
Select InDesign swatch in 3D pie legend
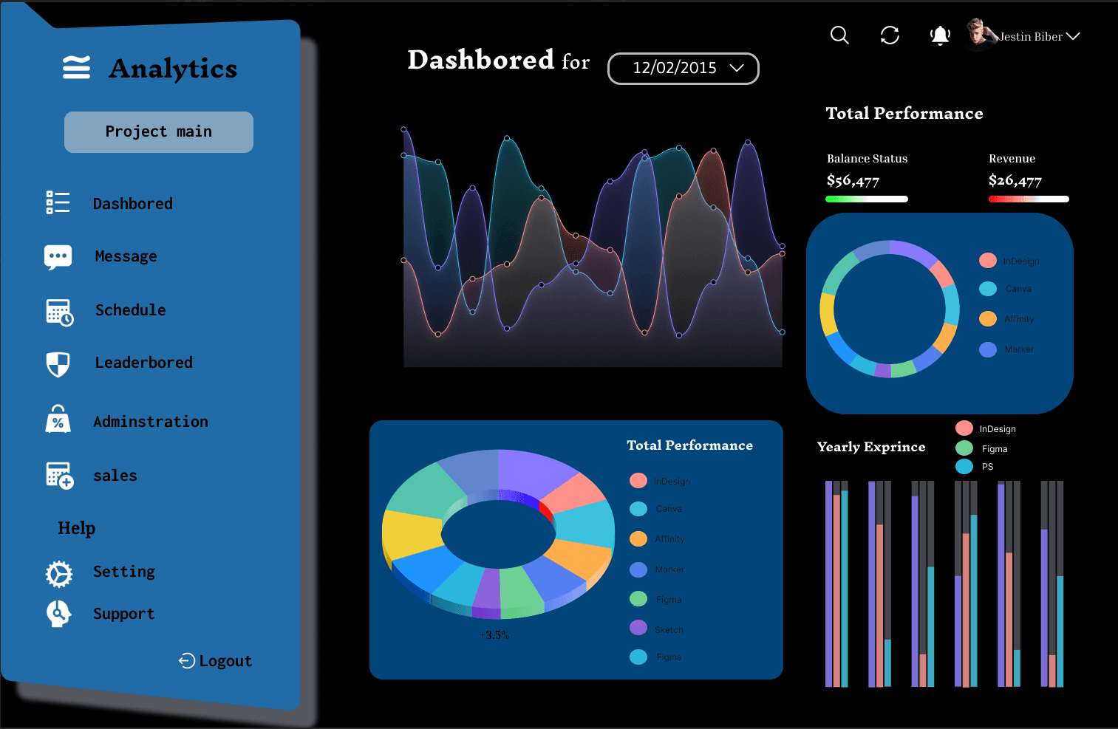[x=638, y=481]
